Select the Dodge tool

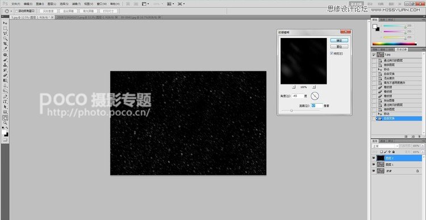coord(5,91)
